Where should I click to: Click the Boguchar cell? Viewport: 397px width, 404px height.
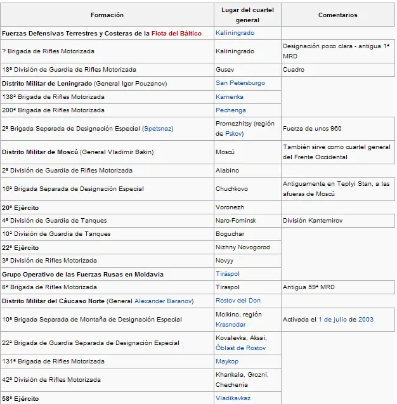tap(247, 234)
